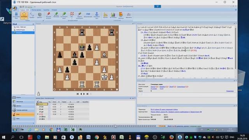The width and height of the screenshot is (249, 140).
Task: Open the Project statistics chart icon
Action: [x=105, y=15]
